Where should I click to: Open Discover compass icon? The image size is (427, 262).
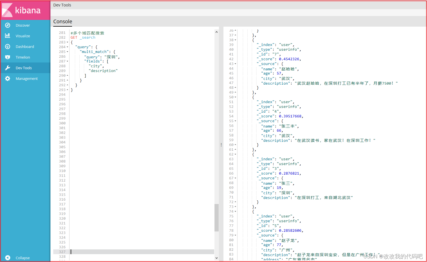tap(8, 25)
